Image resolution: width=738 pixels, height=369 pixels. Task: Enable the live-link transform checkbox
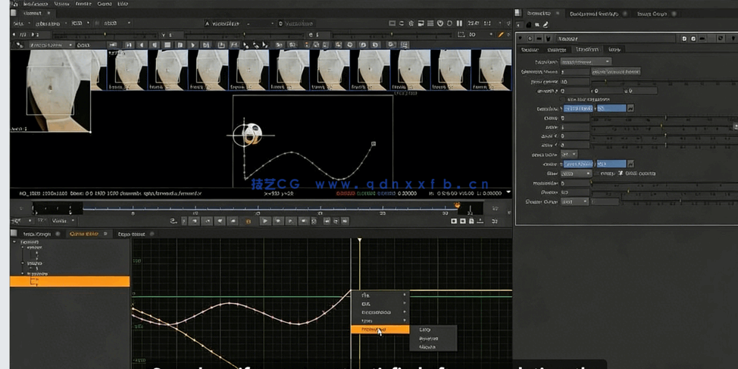pos(563,99)
